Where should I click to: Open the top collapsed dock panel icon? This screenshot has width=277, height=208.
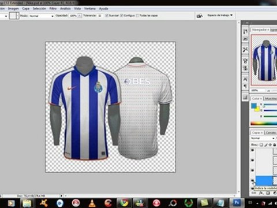coord(245,32)
